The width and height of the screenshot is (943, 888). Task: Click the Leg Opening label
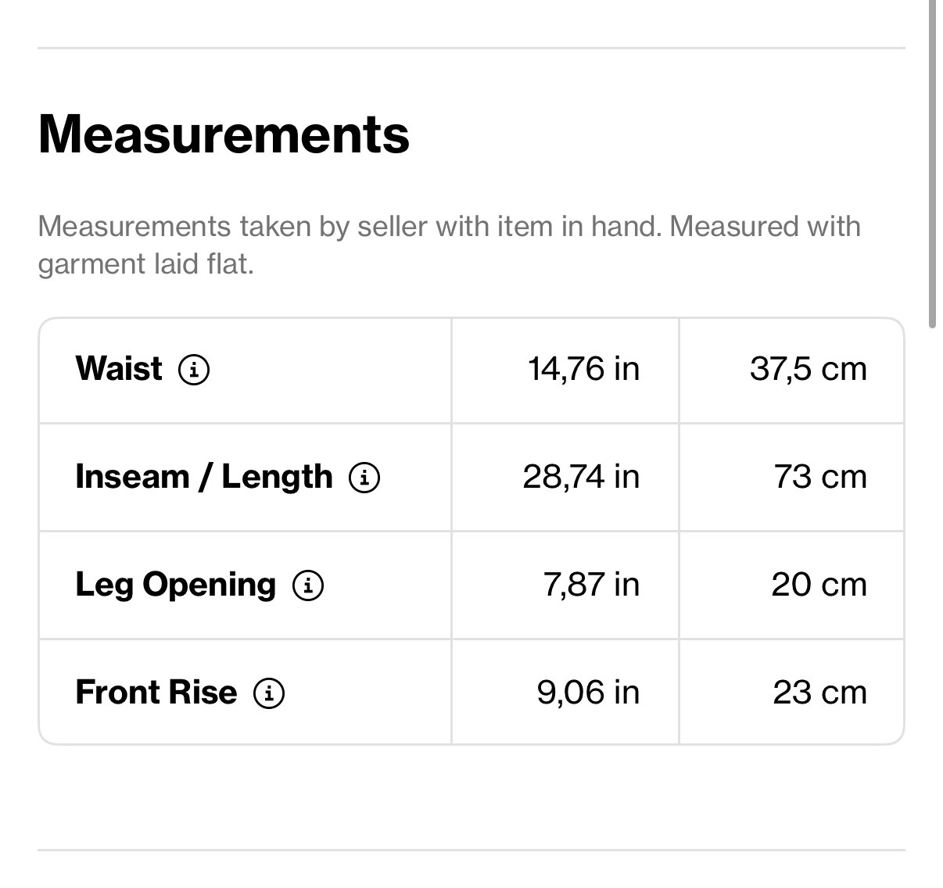(x=175, y=585)
